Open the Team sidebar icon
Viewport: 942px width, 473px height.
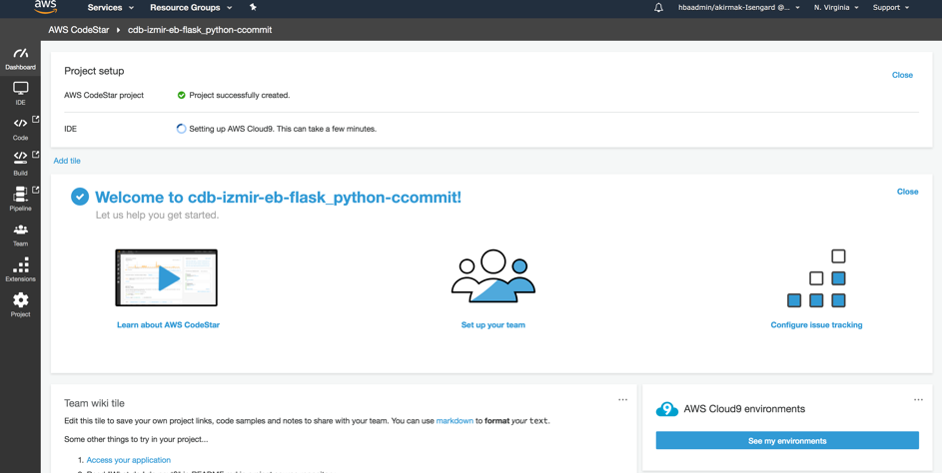click(20, 235)
